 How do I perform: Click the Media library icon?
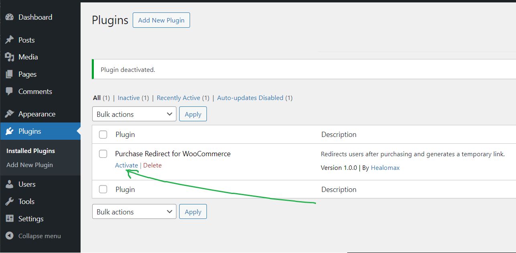click(9, 57)
